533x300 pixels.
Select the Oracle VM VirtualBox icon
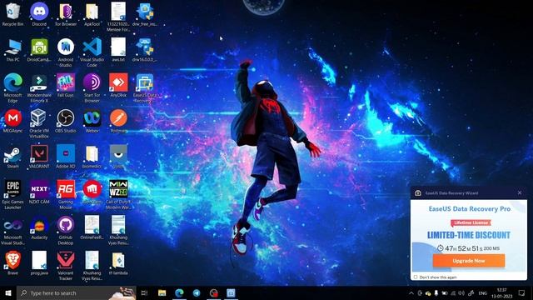(39, 123)
